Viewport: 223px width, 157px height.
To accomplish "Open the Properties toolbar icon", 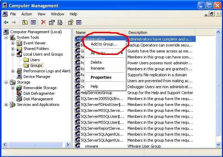I will [x=51, y=22].
